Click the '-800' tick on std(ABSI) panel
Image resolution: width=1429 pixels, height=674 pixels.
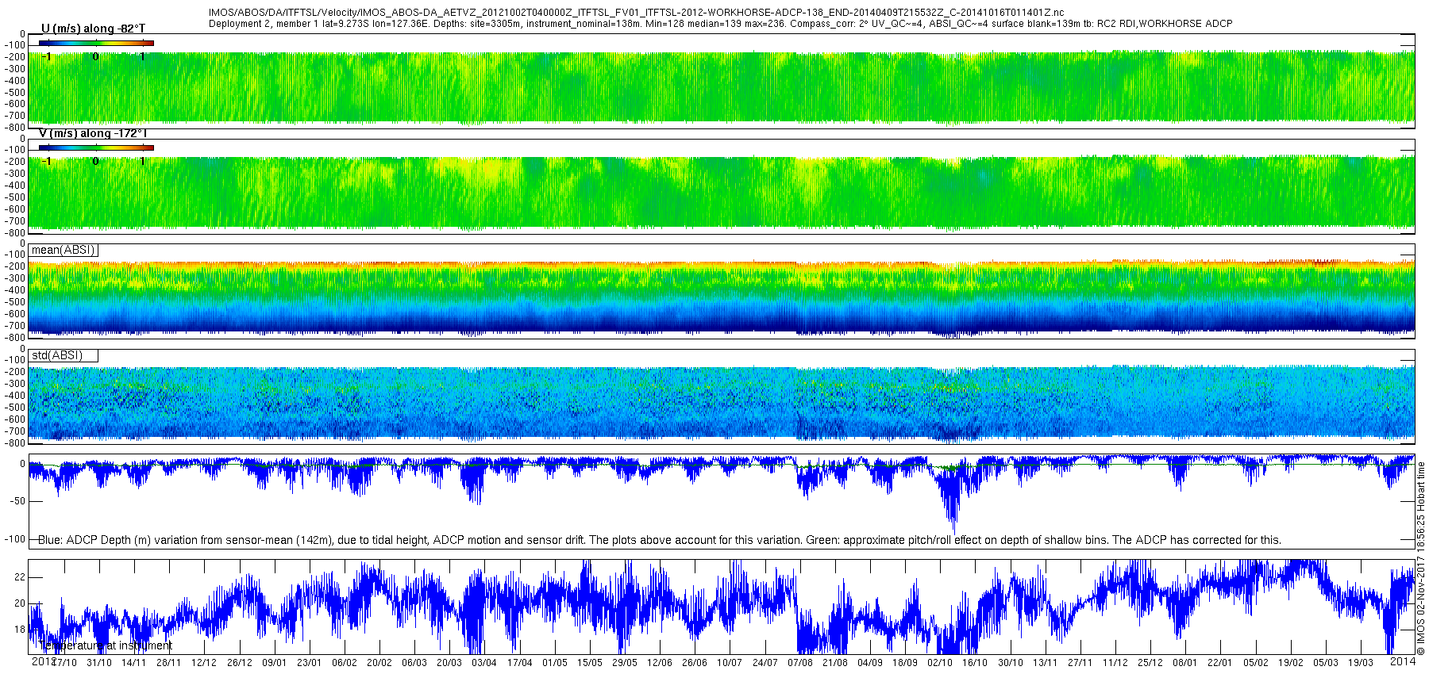[x=15, y=443]
